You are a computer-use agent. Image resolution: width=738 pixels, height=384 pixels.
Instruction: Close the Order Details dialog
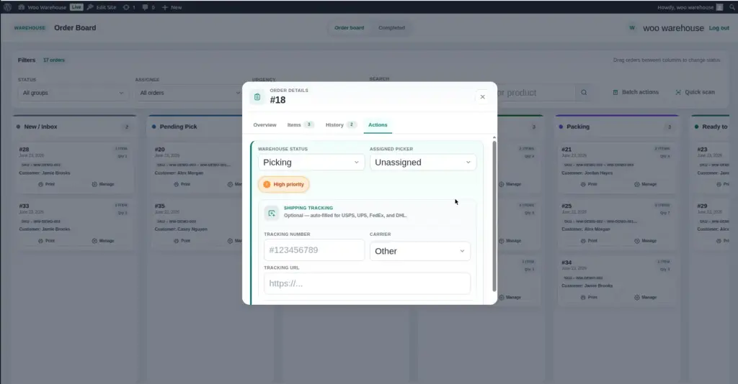482,96
